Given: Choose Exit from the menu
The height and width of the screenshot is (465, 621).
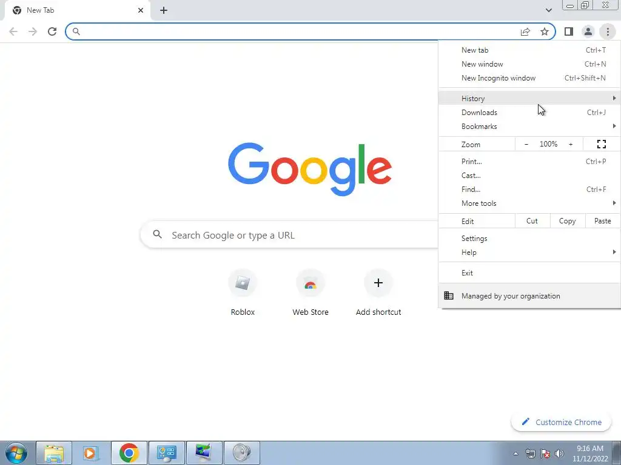Looking at the screenshot, I should click(x=529, y=273).
